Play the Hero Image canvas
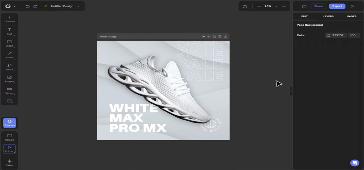 pos(204,37)
